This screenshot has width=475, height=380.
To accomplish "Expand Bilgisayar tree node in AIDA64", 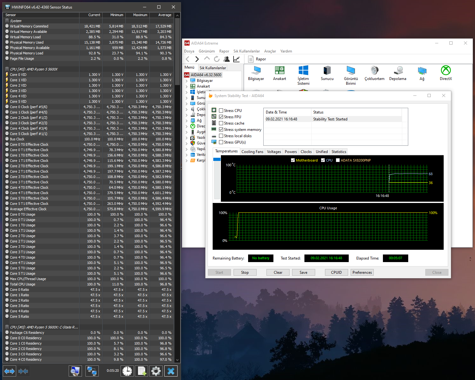I will tap(187, 81).
